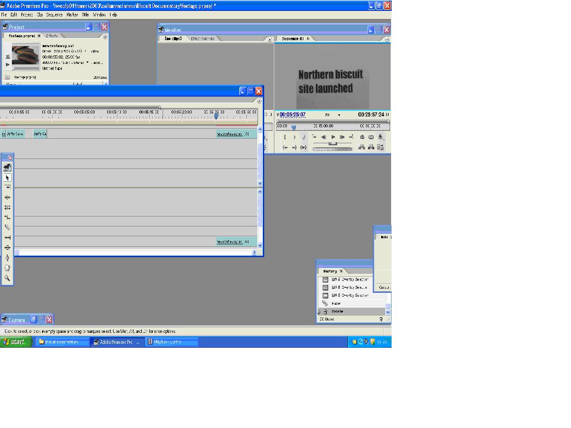Click the Monitor time ruler playhead
The height and width of the screenshot is (428, 571).
coord(293,127)
